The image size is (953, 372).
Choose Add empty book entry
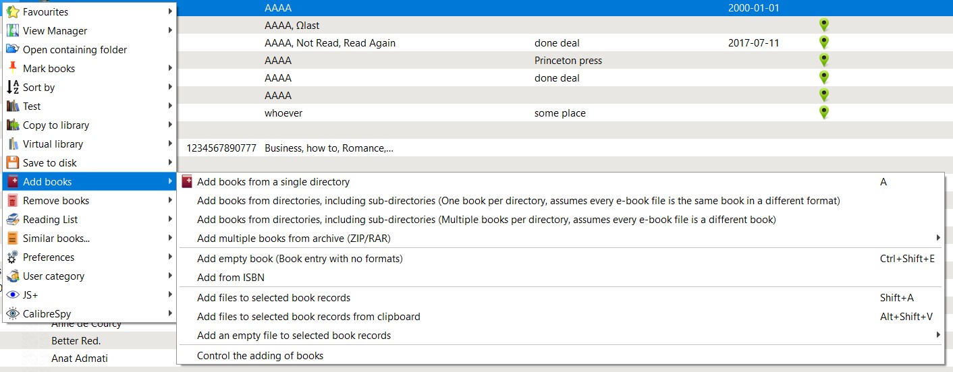pos(300,258)
